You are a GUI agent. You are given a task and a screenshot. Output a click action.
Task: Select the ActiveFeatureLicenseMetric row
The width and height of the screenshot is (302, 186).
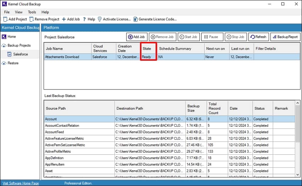pyautogui.click(x=169, y=138)
